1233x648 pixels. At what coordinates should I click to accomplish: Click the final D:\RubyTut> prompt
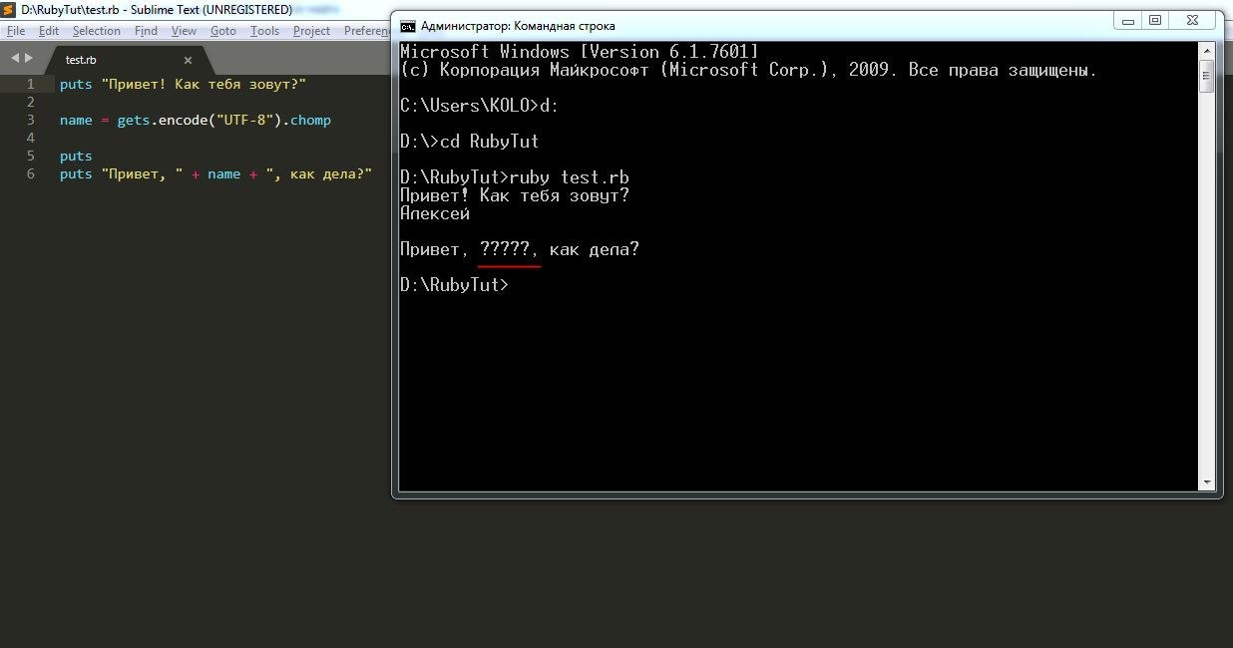coord(455,285)
